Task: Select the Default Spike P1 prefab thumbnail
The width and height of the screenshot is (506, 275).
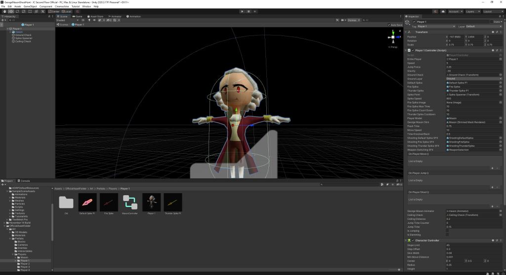Action: point(87,202)
